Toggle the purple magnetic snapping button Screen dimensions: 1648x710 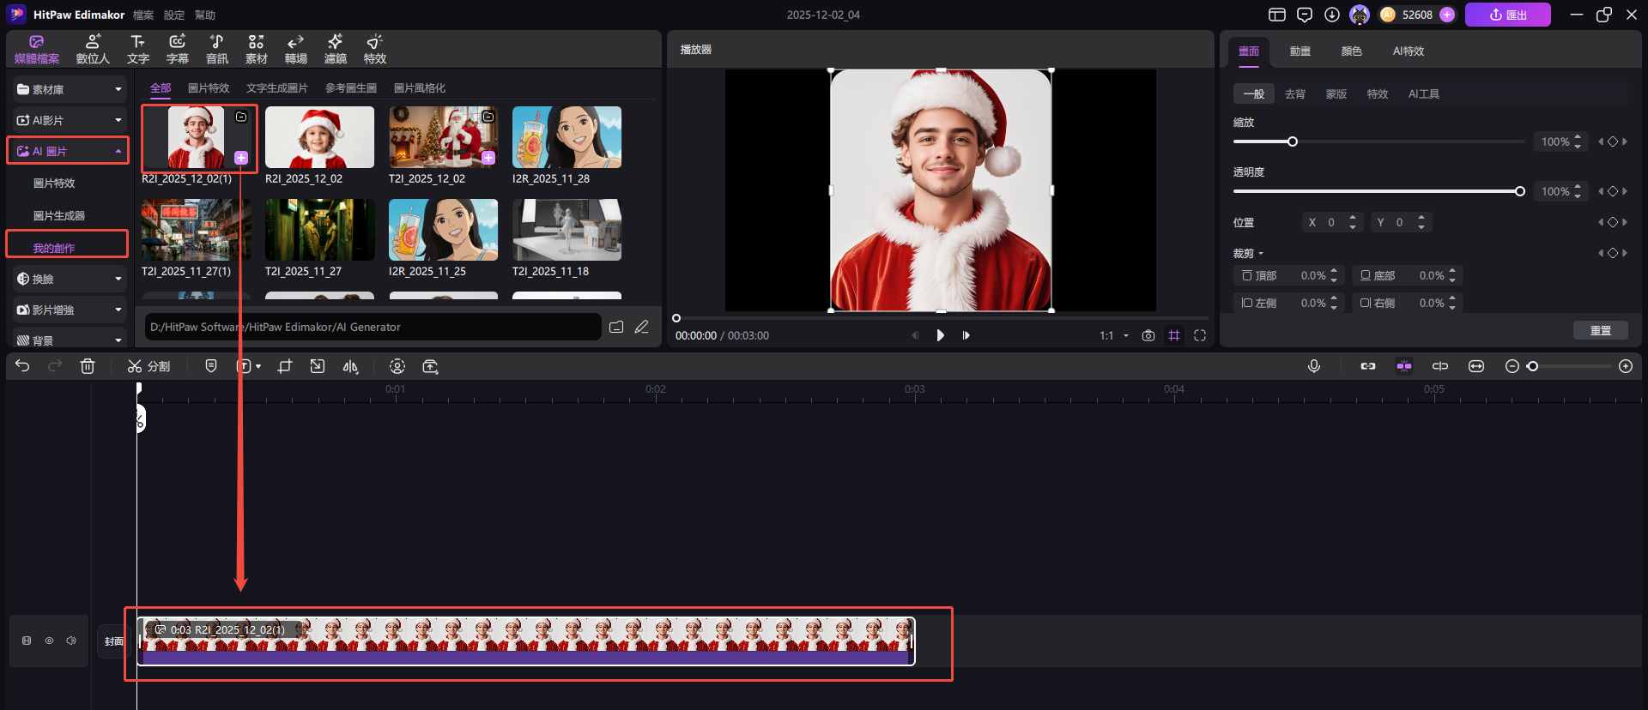1404,366
